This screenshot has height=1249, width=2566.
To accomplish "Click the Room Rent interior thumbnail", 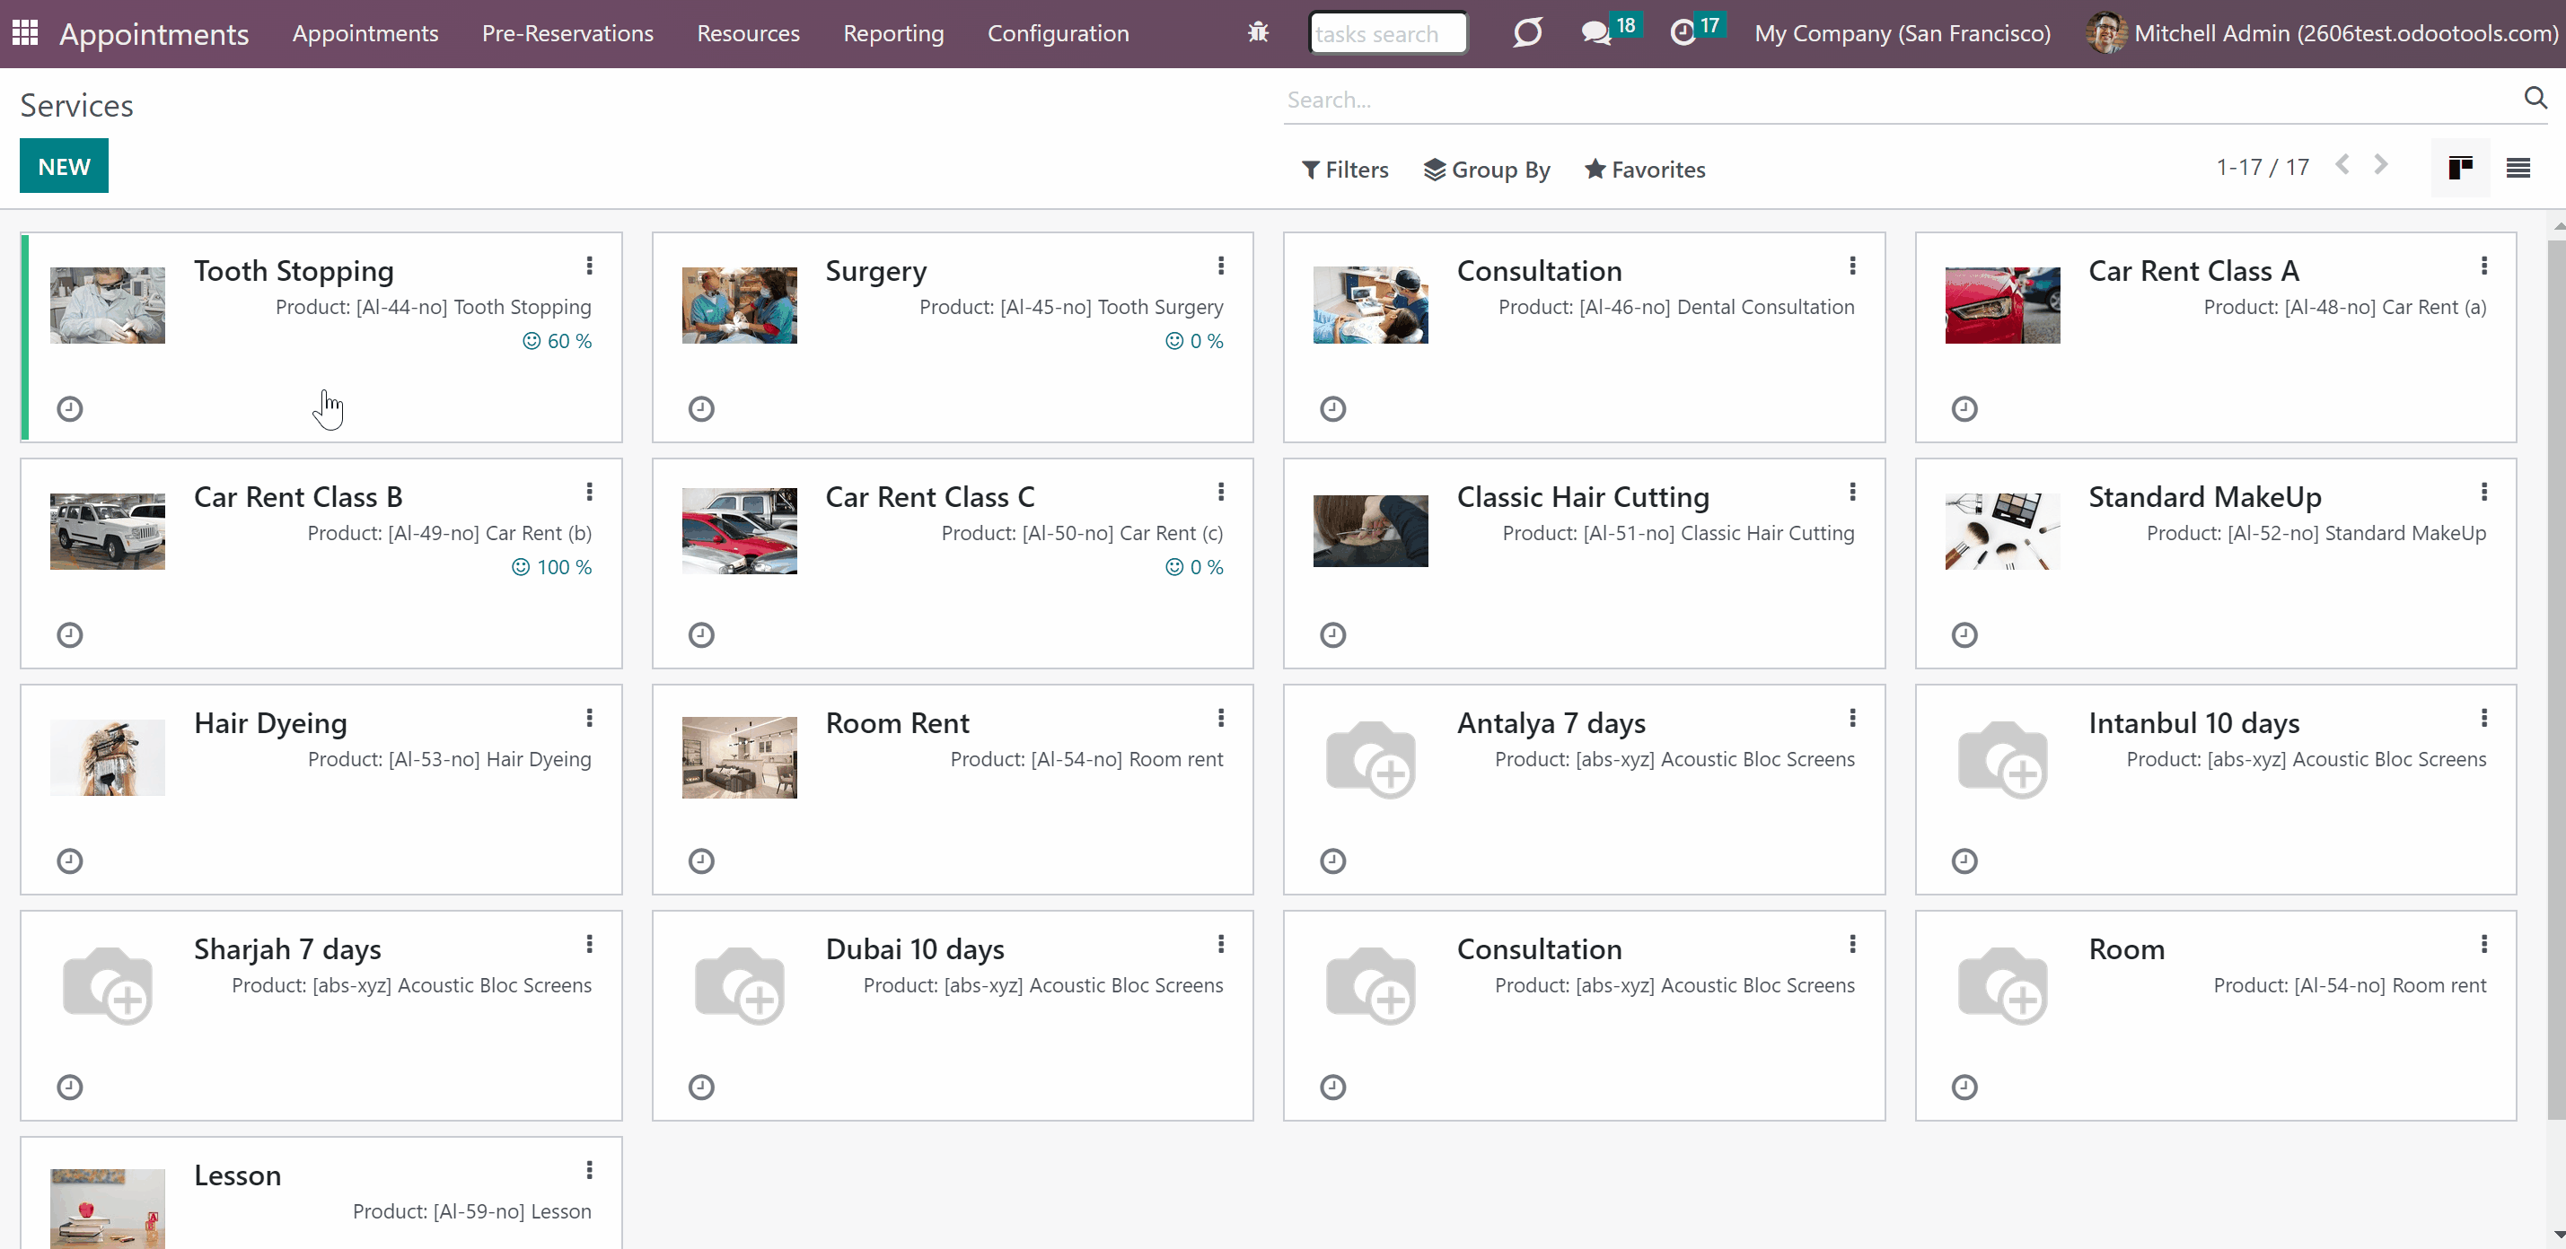I will (x=739, y=756).
